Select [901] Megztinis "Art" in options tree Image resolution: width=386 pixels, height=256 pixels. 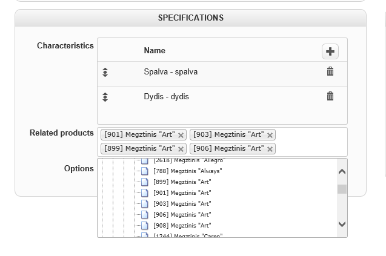(182, 193)
